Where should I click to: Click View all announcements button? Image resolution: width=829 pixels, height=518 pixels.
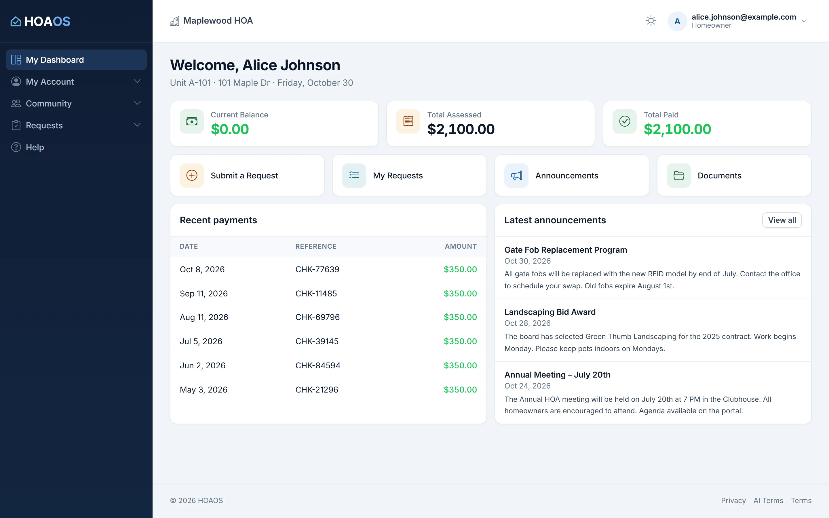coord(782,220)
